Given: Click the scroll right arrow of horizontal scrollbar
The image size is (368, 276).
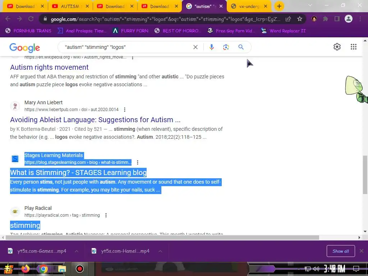Looking at the screenshot, I should point(359,238).
